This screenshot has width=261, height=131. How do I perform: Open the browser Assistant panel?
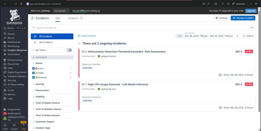[239, 4]
